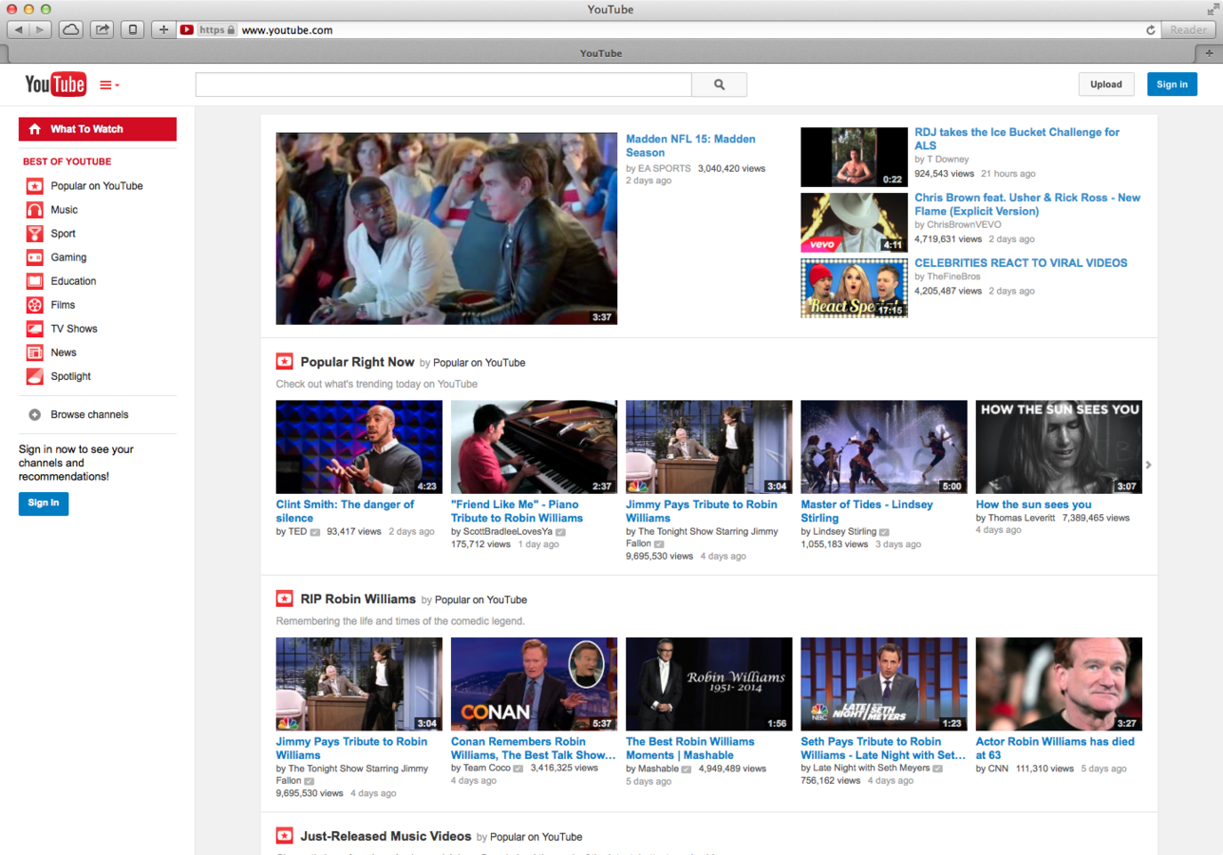This screenshot has width=1223, height=855.
Task: Open Friend Like Me Piano Tribute link
Action: (x=517, y=511)
